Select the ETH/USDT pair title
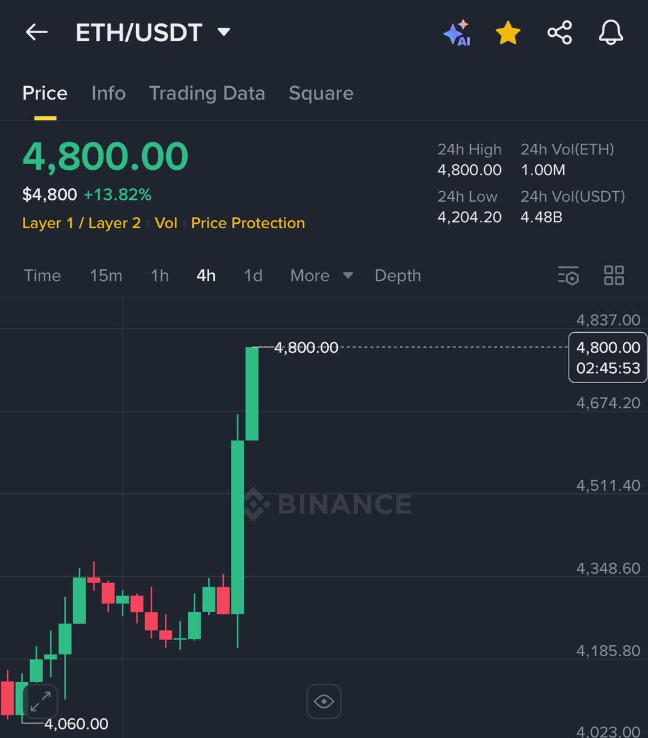The height and width of the screenshot is (738, 648). [x=138, y=33]
